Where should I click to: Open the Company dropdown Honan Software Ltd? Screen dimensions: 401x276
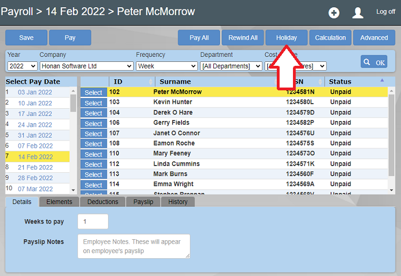point(86,66)
